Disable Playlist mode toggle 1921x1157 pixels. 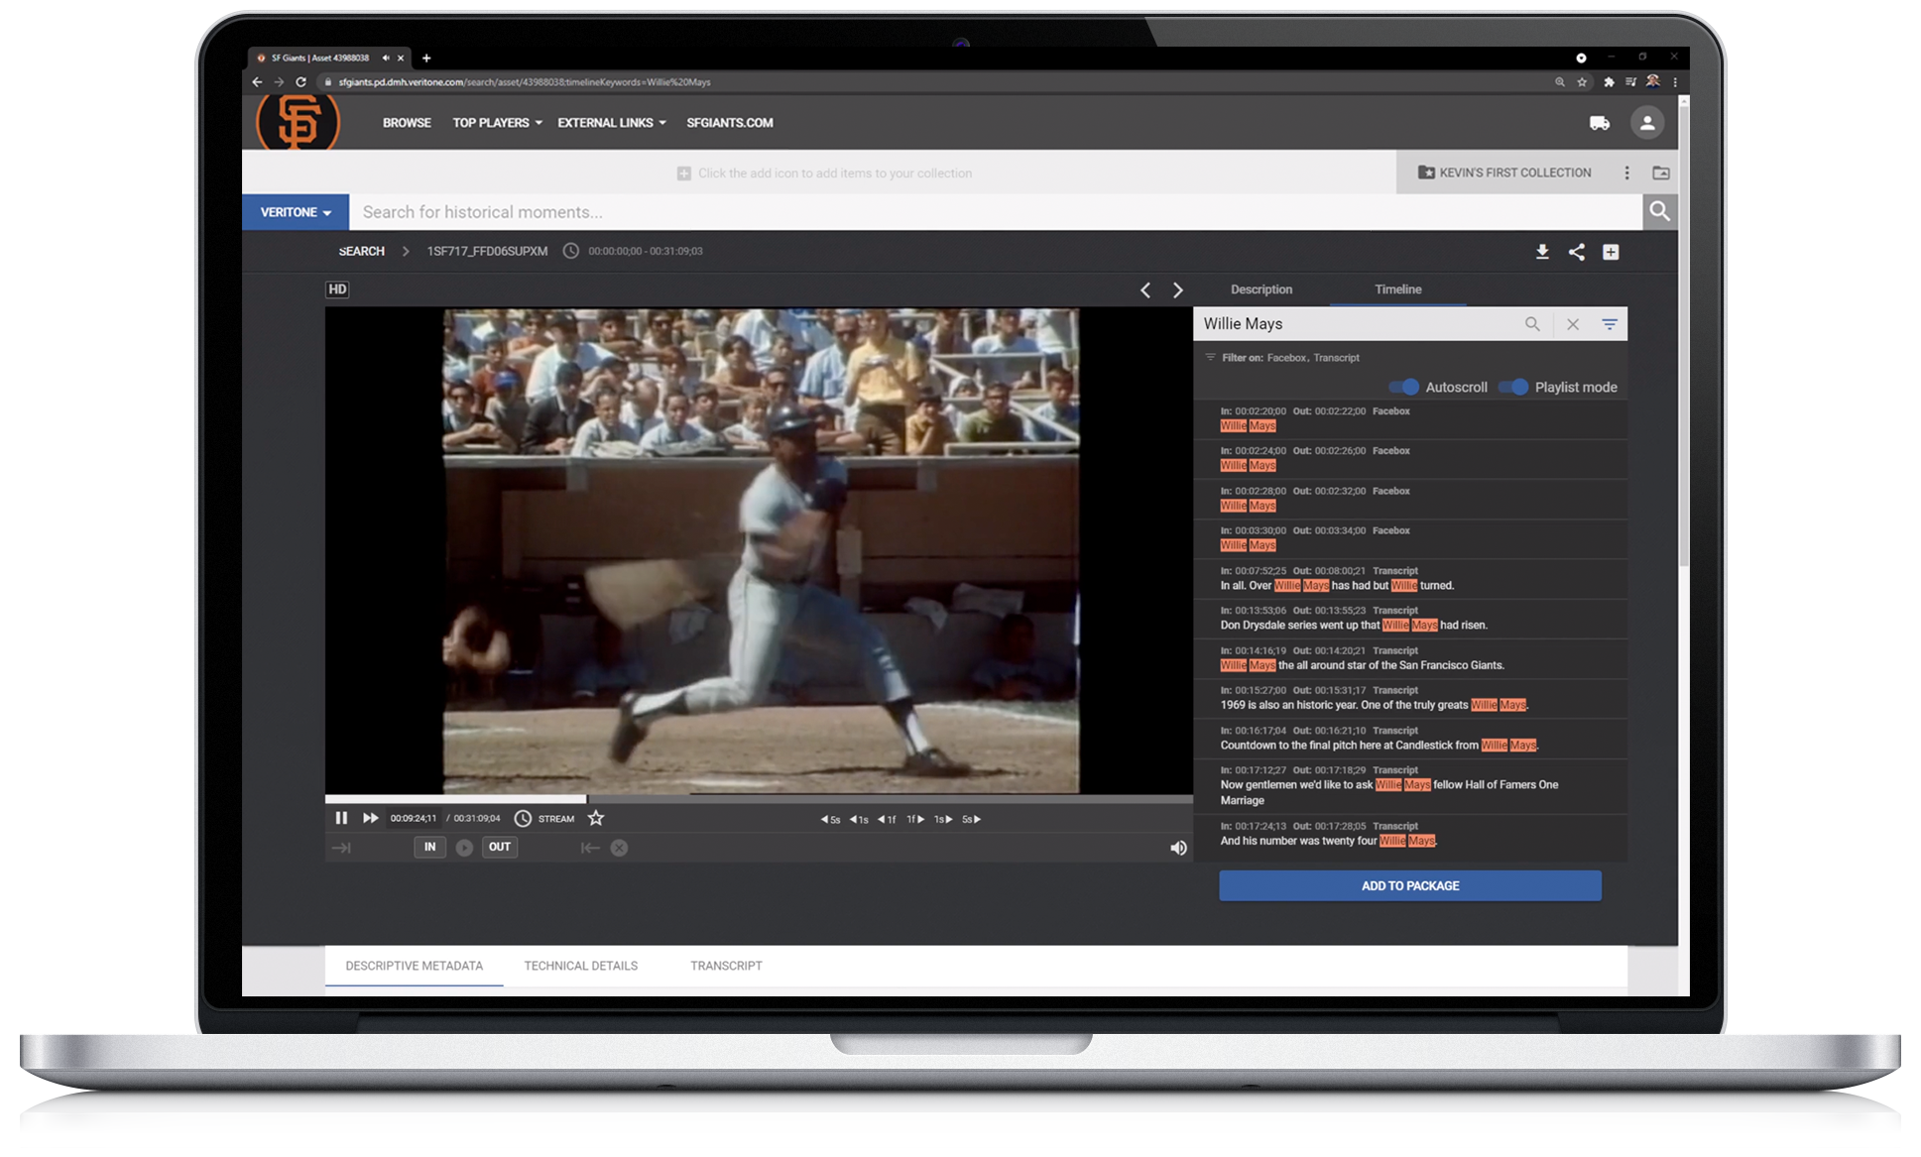(x=1513, y=387)
